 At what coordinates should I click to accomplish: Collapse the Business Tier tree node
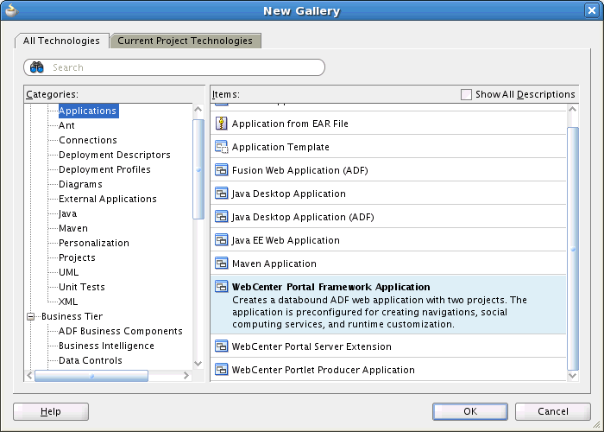click(31, 317)
